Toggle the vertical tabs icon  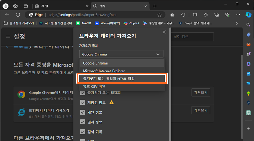click(x=26, y=6)
